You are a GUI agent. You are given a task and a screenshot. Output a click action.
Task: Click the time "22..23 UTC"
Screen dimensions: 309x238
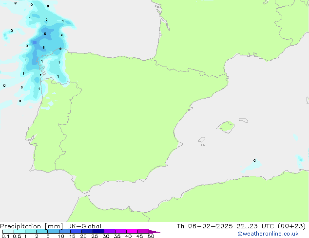click(x=255, y=226)
